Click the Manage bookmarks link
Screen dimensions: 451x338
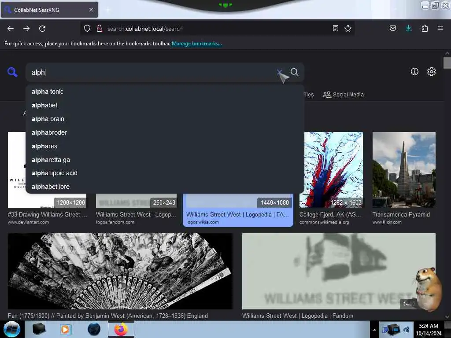[x=197, y=44]
